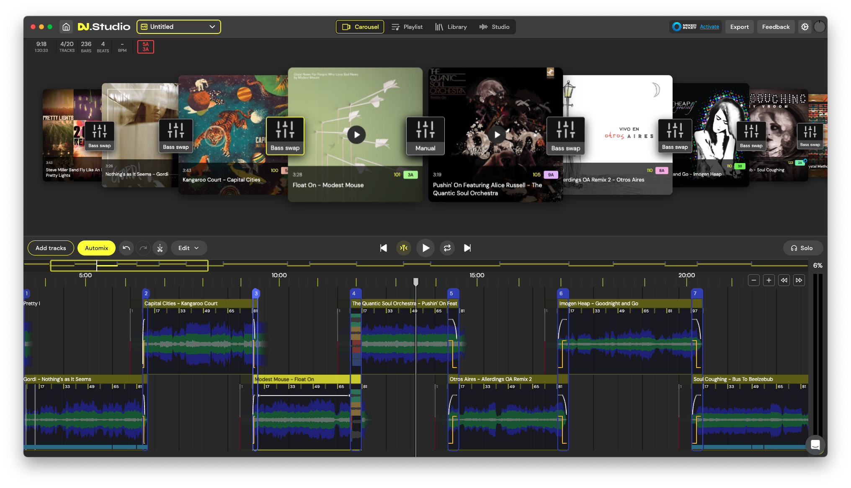Play the Pushin' On preview

(x=497, y=135)
